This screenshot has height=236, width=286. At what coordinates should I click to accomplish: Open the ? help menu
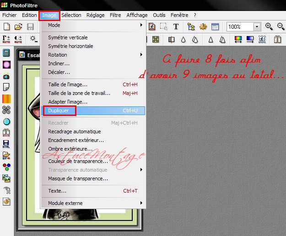click(x=195, y=15)
